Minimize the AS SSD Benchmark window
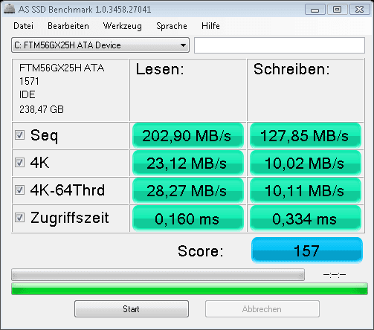The width and height of the screenshot is (374, 330). (x=315, y=10)
